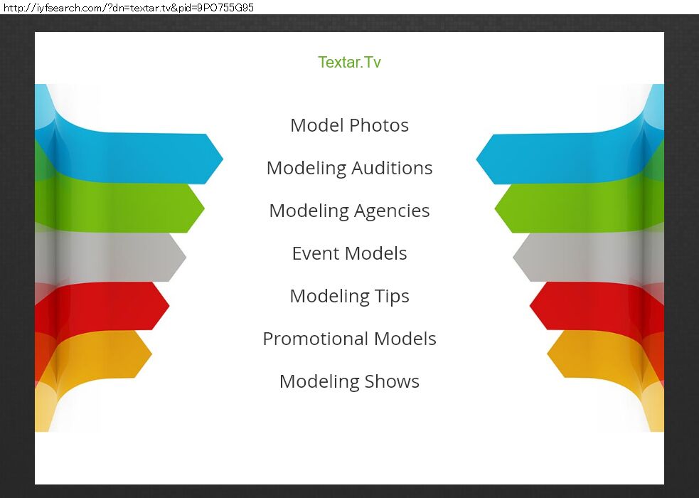699x498 pixels.
Task: Click the Modeling Shows link
Action: pos(349,381)
